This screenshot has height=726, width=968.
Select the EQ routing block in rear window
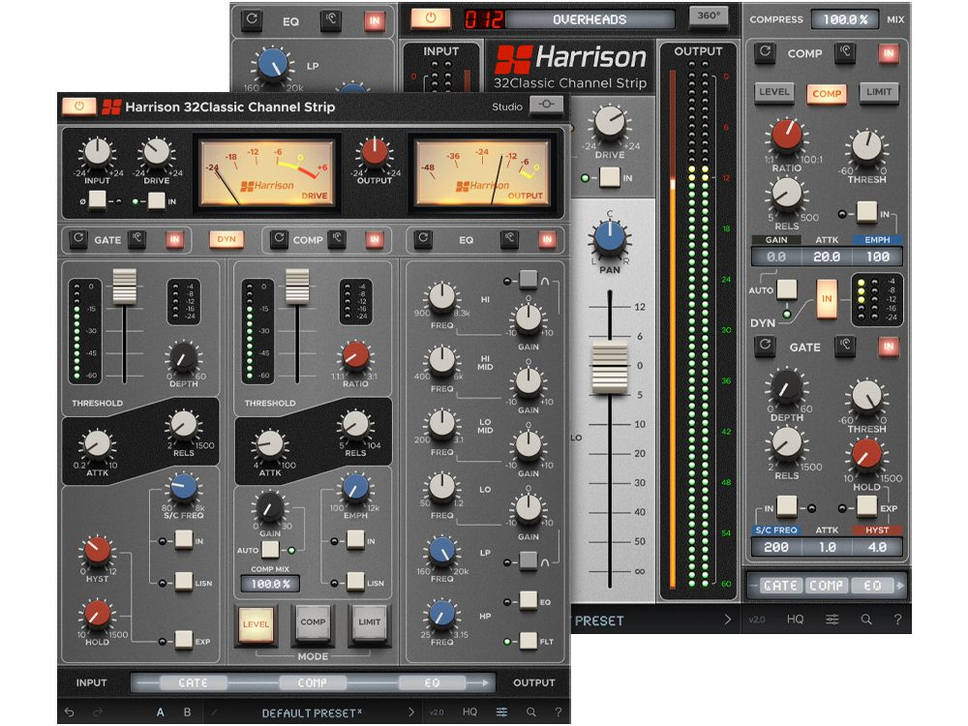click(872, 586)
